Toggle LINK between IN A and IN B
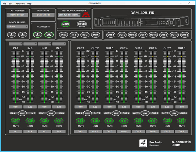Image resolution: width=196 pixels, height=152 pixels. click(x=23, y=113)
